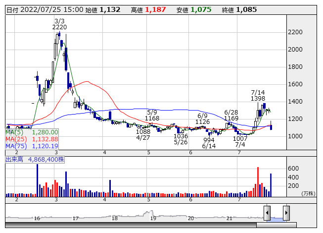This screenshot has width=323, height=233.
Task: Click the 6/28 high 1169 marker
Action: coord(231,116)
